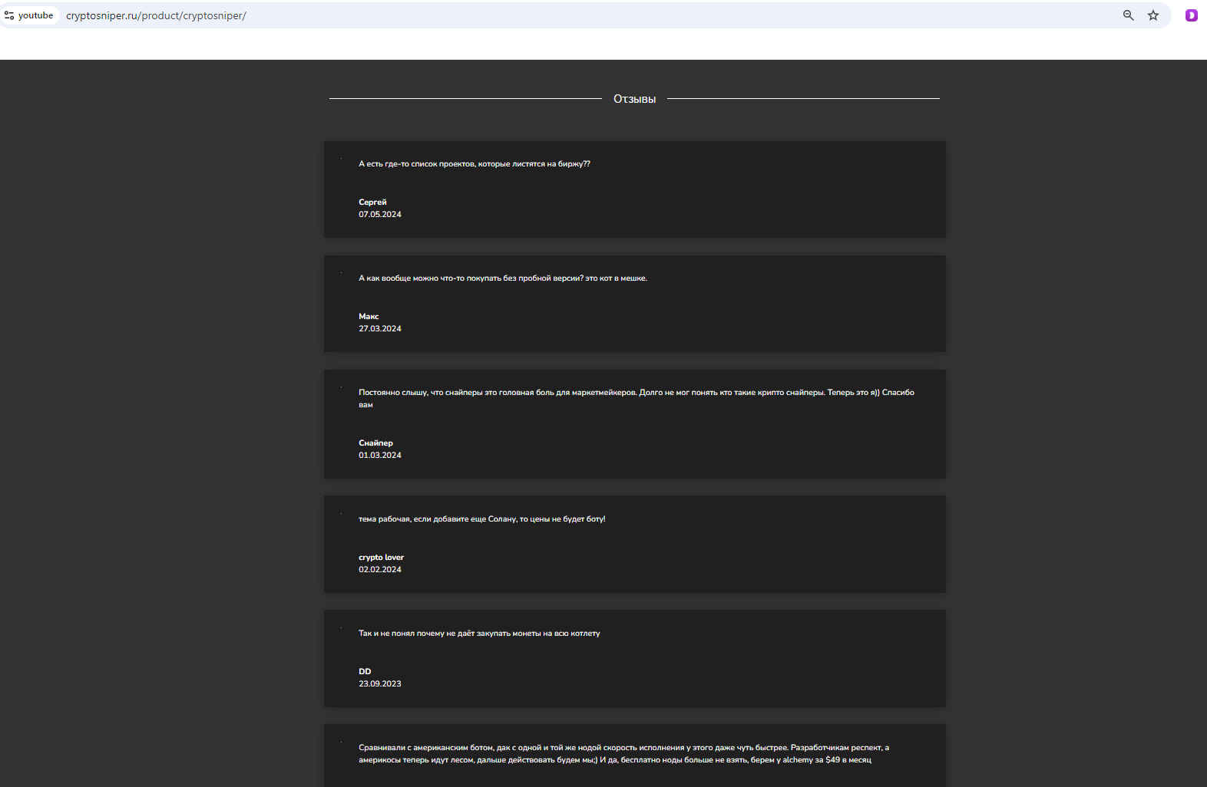Select review starting Постоянно слышу, что снайперы
The height and width of the screenshot is (787, 1207).
tap(636, 399)
